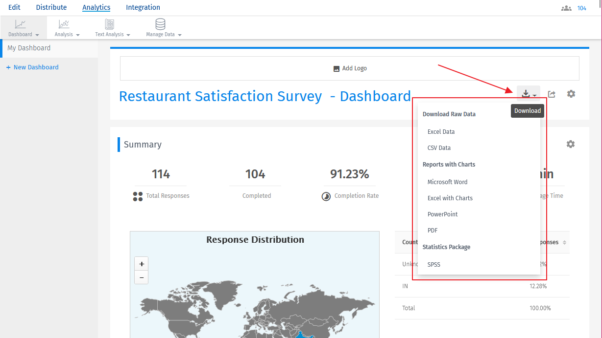Image resolution: width=602 pixels, height=338 pixels.
Task: Open the Dashboard toolbar icon
Action: coord(21,24)
